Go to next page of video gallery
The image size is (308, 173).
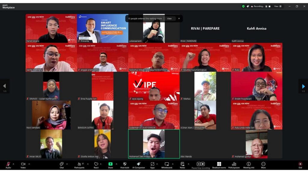[303, 86]
